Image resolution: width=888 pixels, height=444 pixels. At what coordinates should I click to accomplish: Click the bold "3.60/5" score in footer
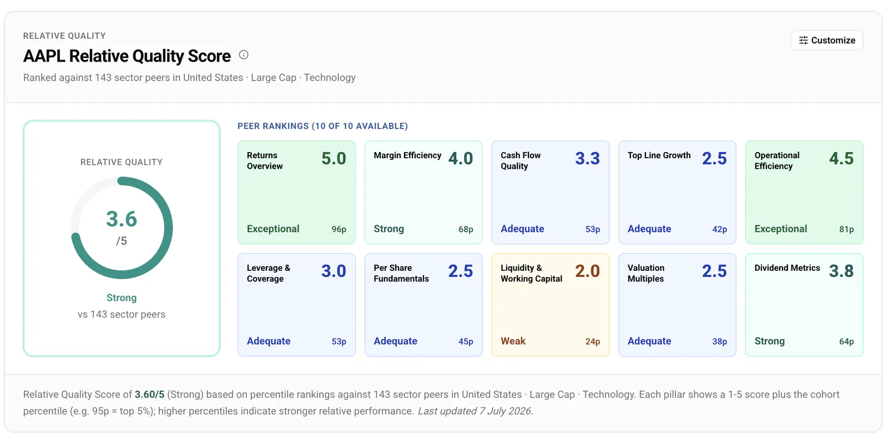click(150, 395)
